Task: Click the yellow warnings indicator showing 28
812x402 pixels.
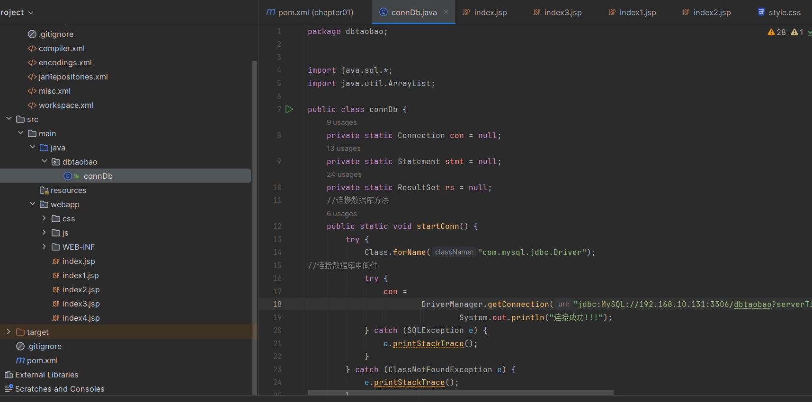Action: (x=776, y=32)
